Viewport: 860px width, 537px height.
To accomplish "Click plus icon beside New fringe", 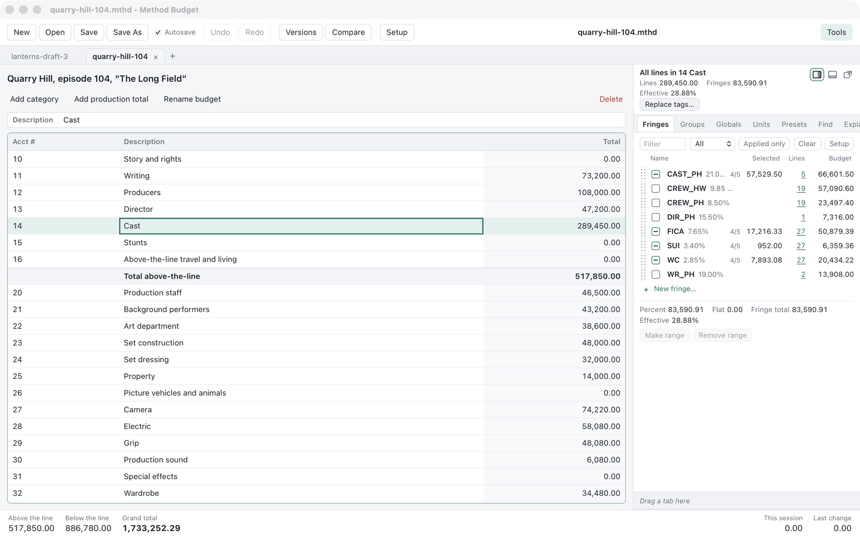I will point(646,289).
